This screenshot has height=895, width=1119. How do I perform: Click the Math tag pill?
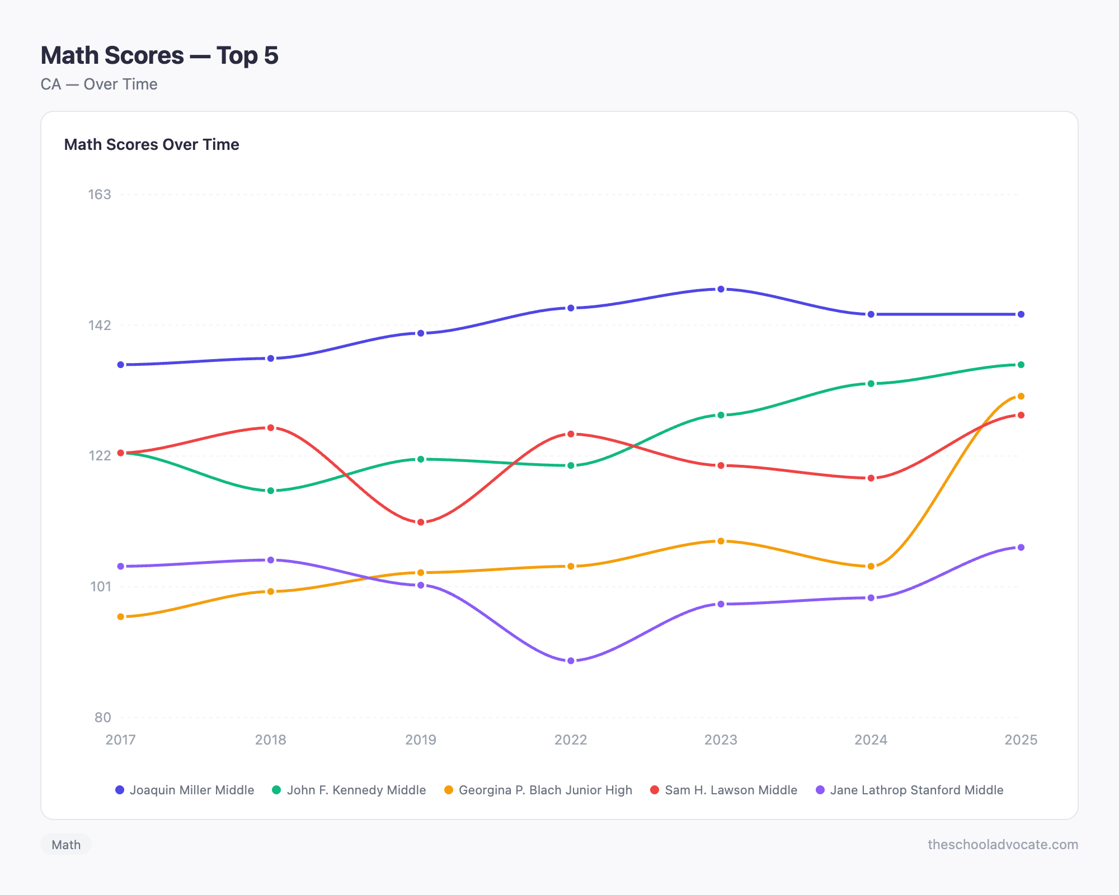pyautogui.click(x=66, y=845)
